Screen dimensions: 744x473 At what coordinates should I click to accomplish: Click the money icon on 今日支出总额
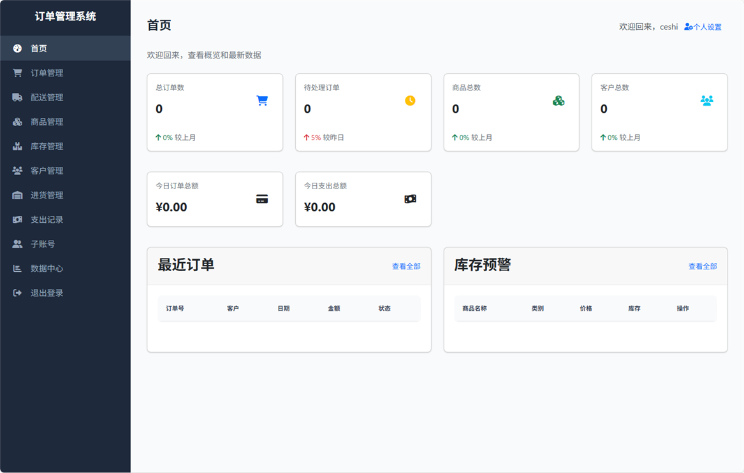tap(410, 199)
